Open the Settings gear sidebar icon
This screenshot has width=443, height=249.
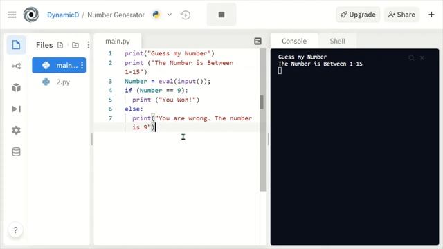pos(16,130)
